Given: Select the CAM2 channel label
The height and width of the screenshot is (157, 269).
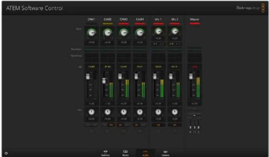Looking at the screenshot, I should (x=108, y=19).
